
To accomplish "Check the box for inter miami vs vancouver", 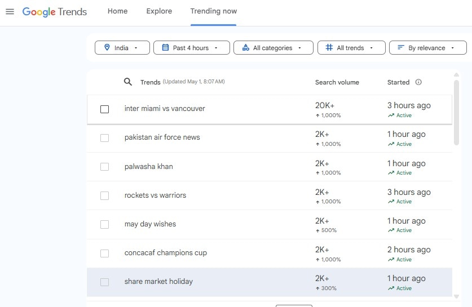I will [104, 109].
